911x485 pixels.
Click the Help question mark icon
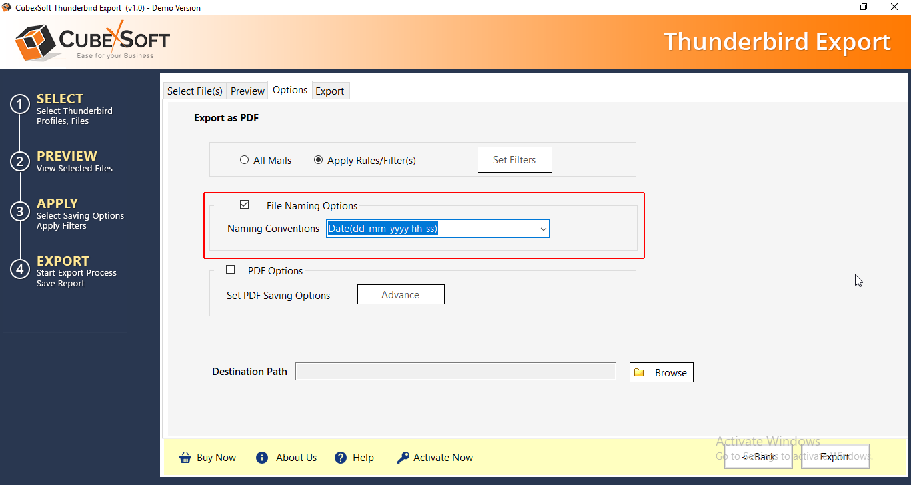pyautogui.click(x=341, y=458)
